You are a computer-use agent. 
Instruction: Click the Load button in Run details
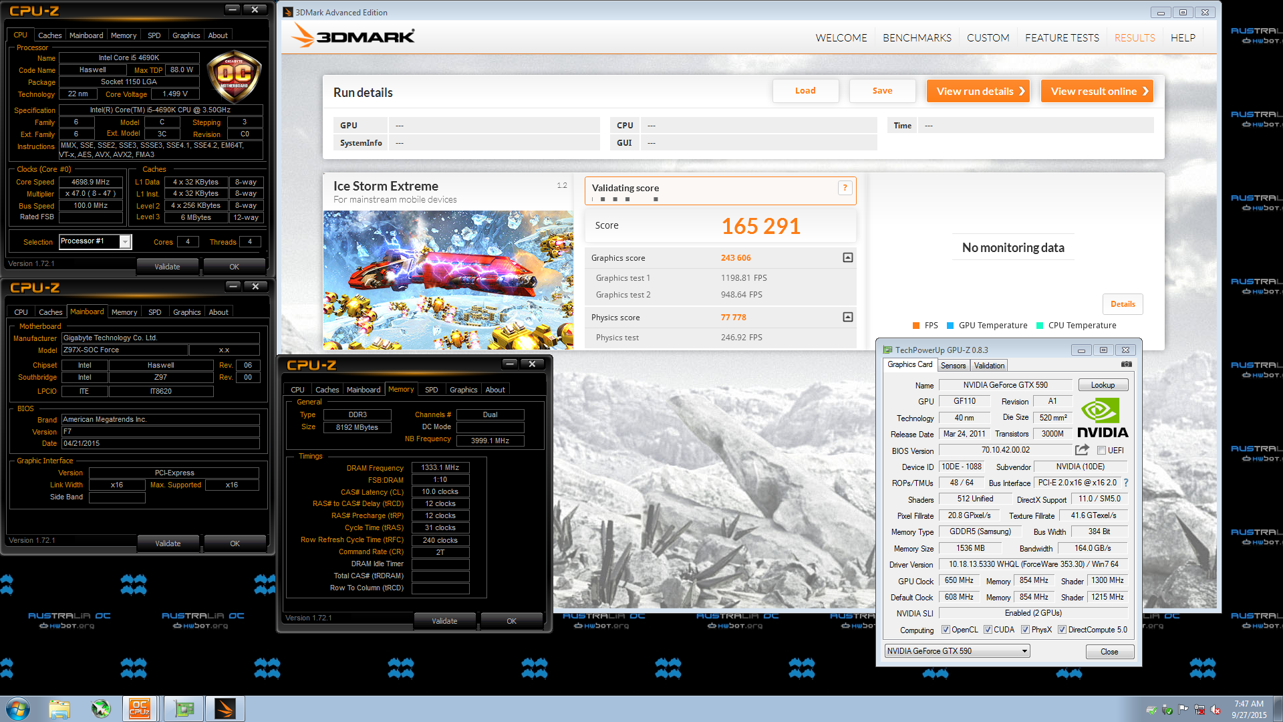tap(805, 91)
